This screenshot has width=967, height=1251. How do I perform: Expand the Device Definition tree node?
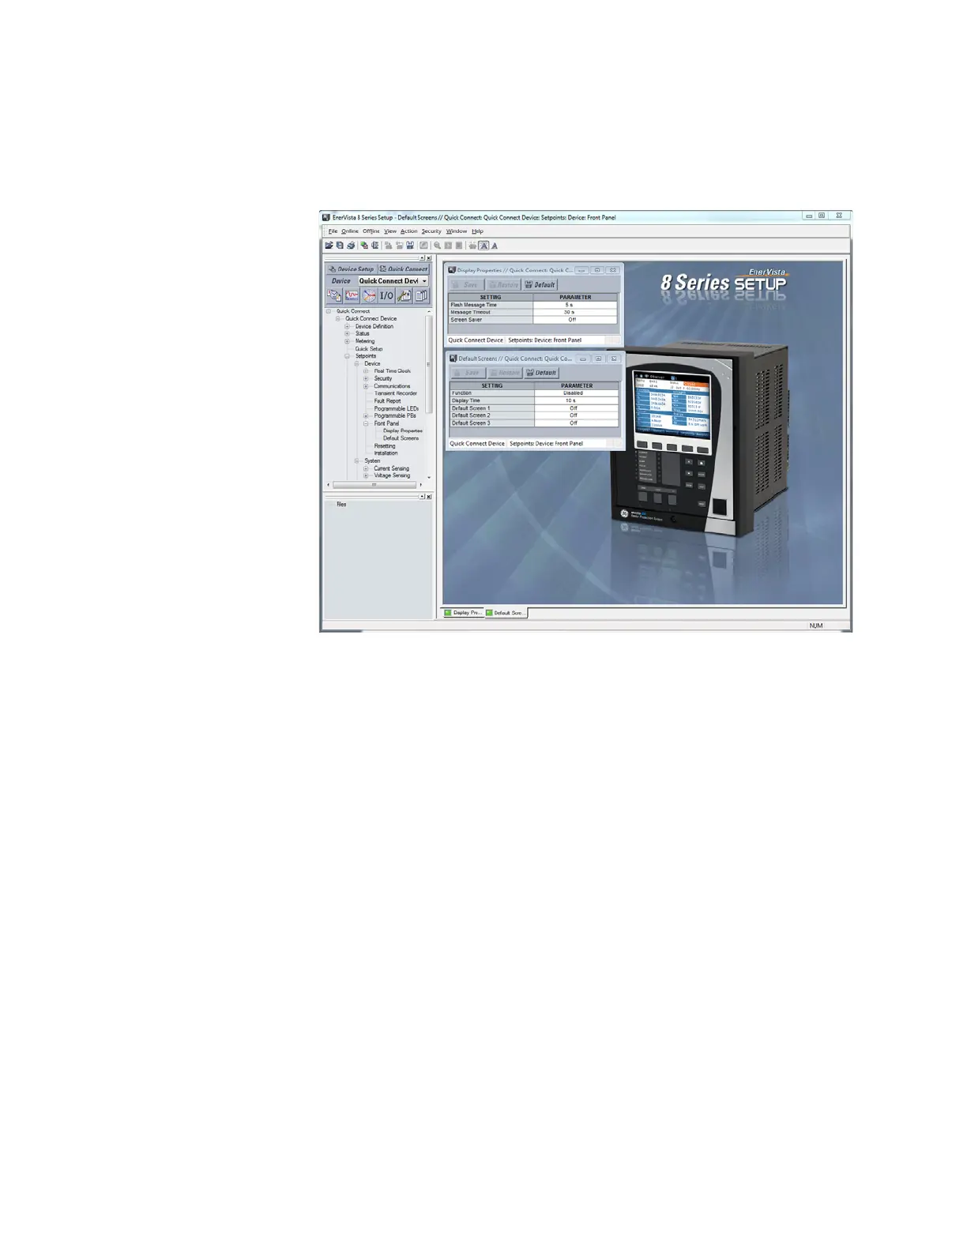click(x=347, y=326)
